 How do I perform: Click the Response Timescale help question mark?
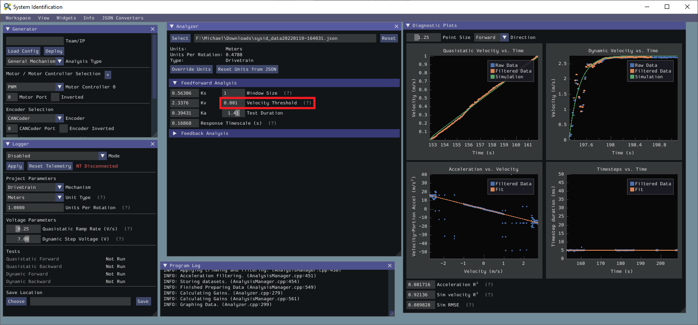coord(273,123)
